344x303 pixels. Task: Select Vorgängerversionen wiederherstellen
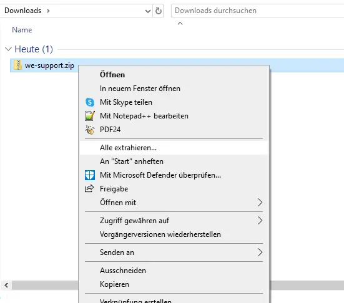pyautogui.click(x=174, y=234)
